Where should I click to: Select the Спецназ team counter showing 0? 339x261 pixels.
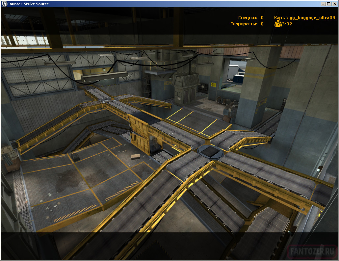262,17
